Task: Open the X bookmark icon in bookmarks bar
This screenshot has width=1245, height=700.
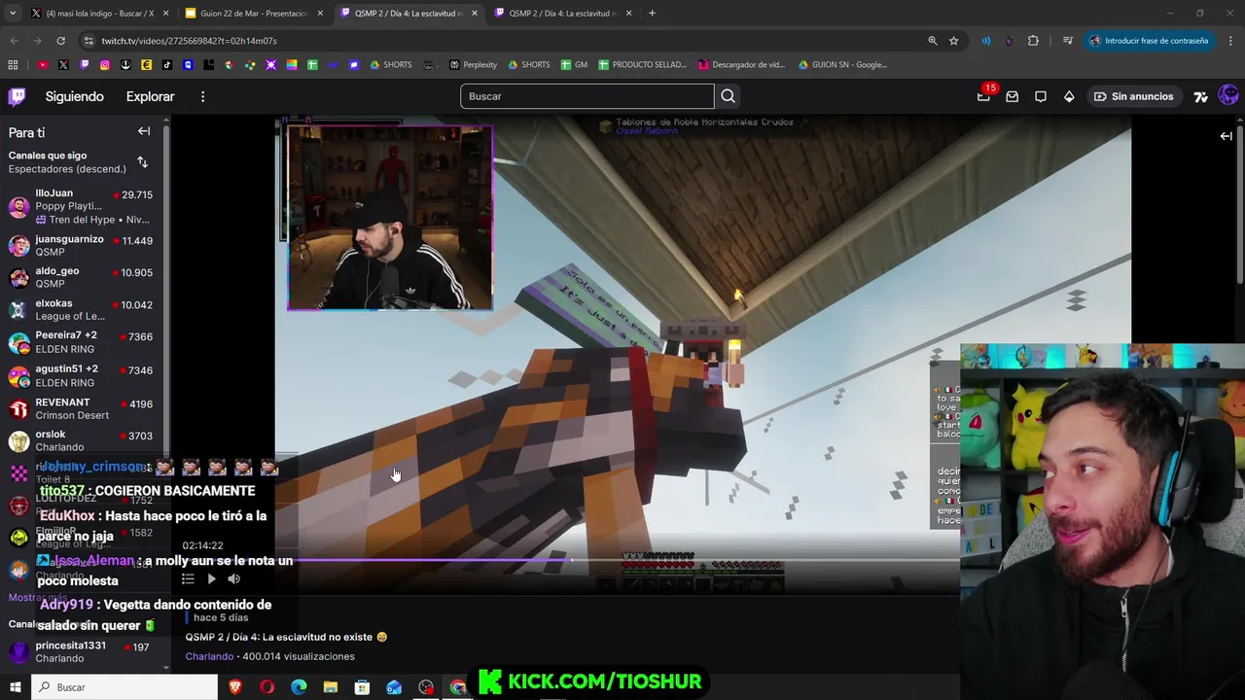Action: point(63,65)
